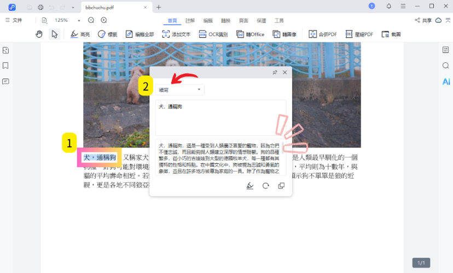This screenshot has width=453, height=273.
Task: Switch to the 編輯 tab
Action: click(208, 20)
